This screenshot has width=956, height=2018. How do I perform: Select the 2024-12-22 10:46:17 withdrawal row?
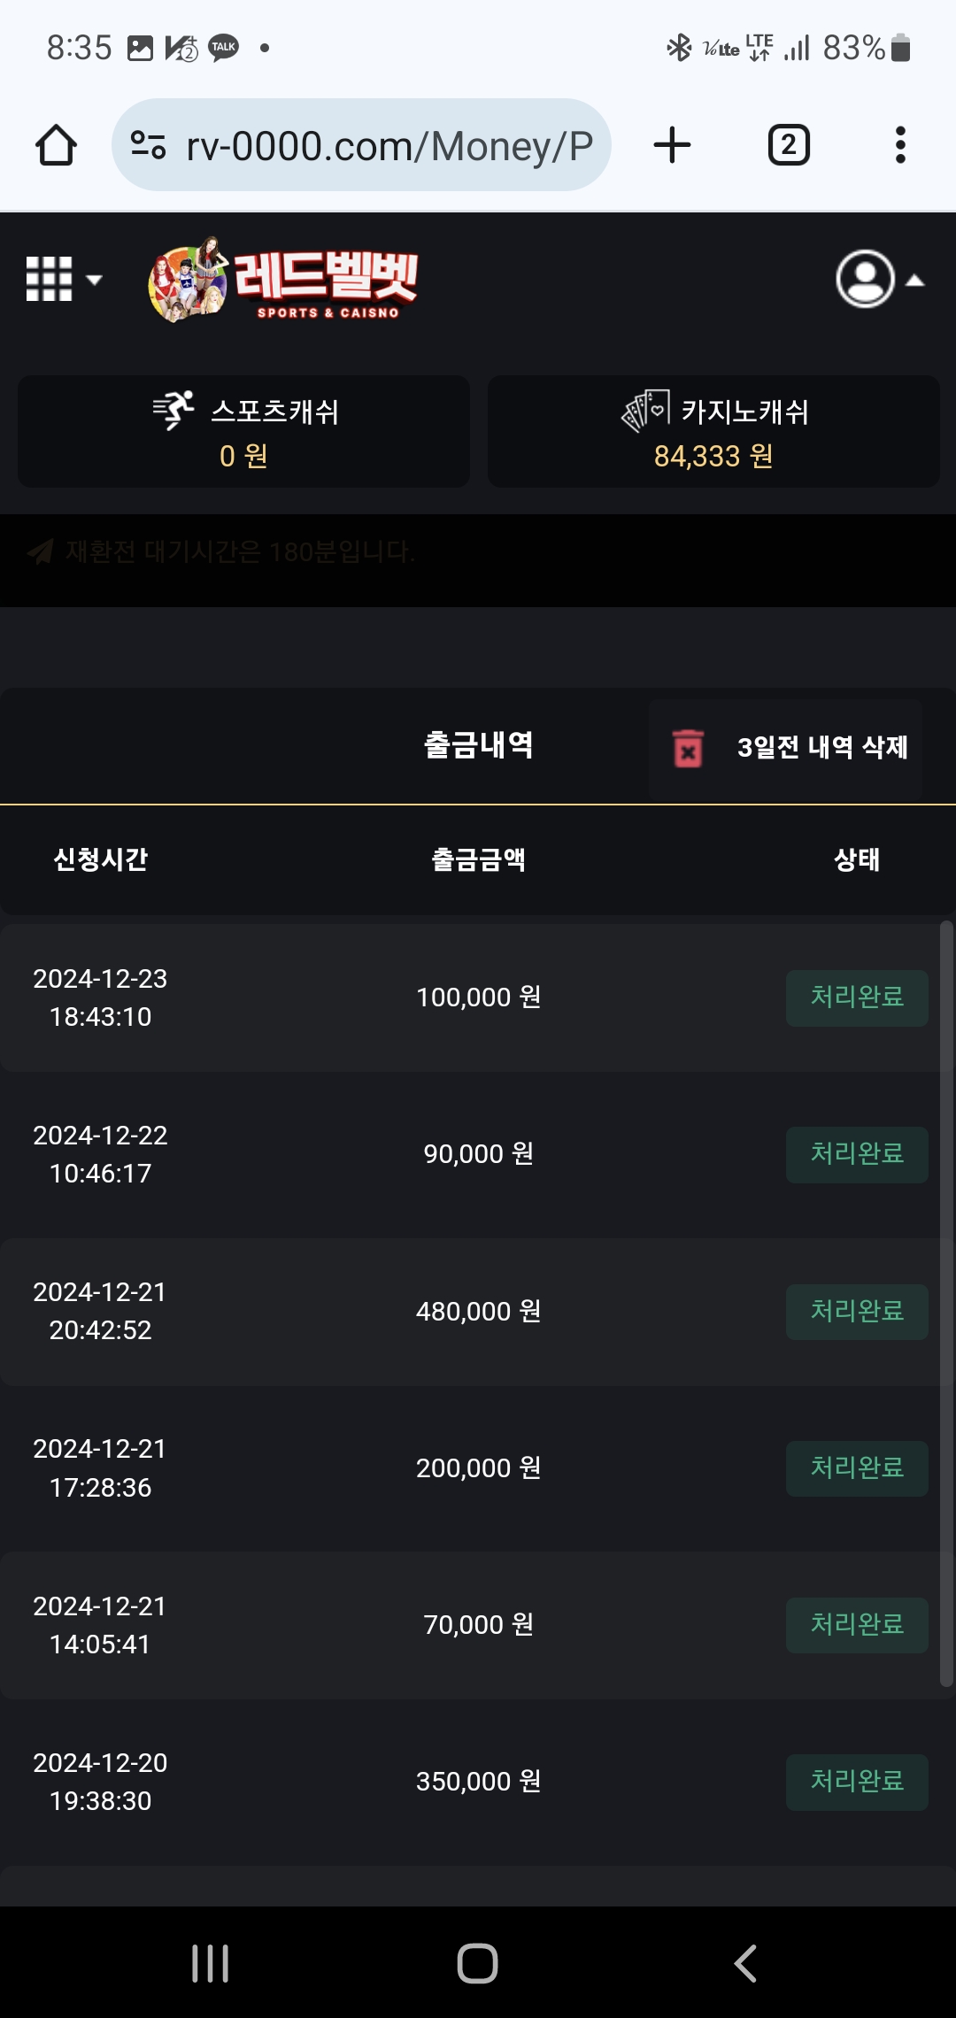[478, 1154]
